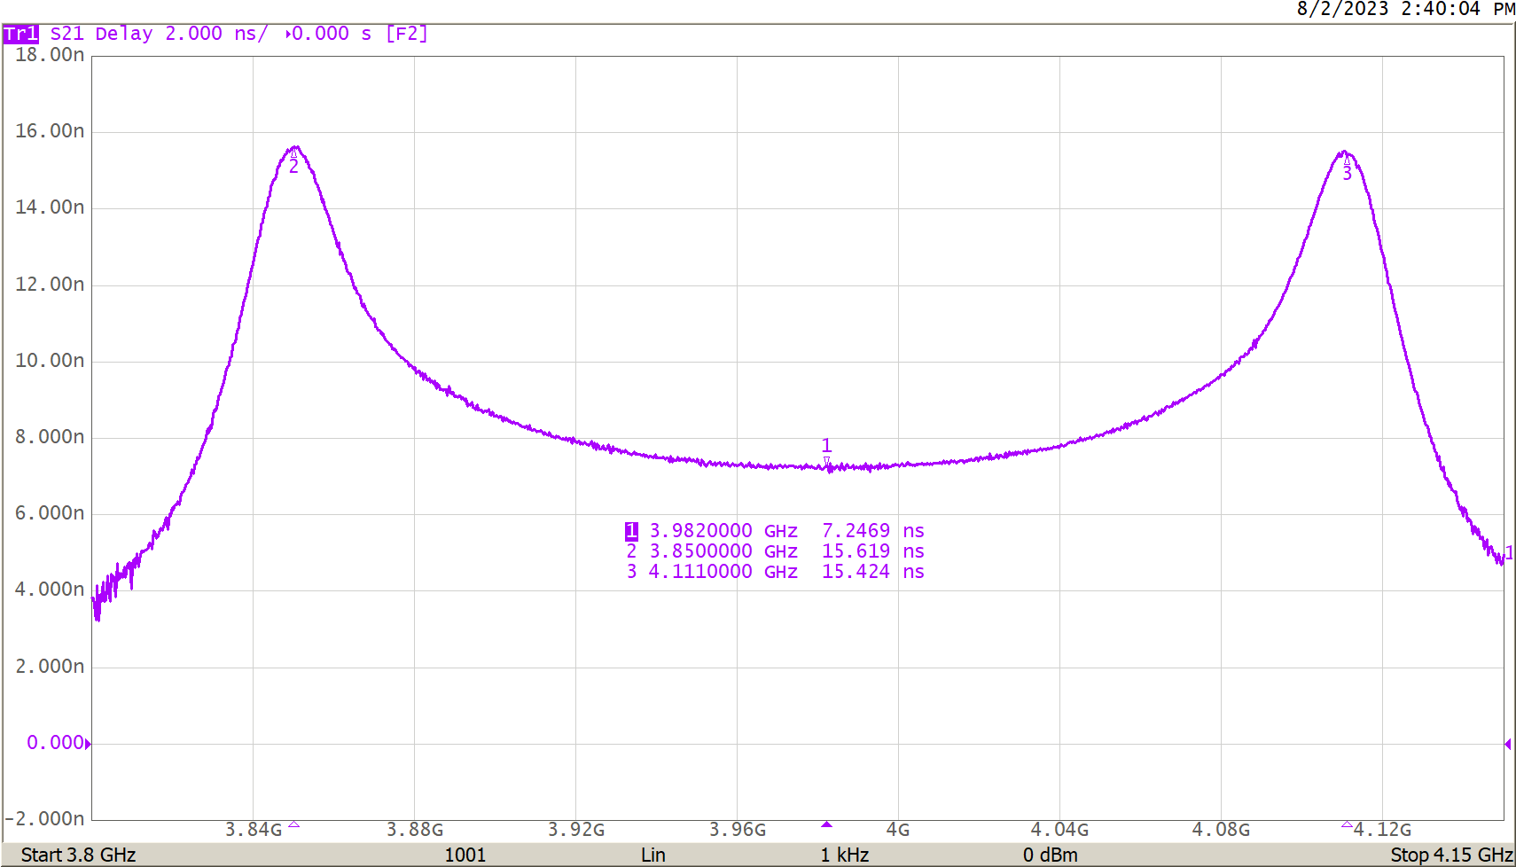Click the 1 kHz IF bandwidth value
Screen dimensions: 1516x867
[x=844, y=855]
